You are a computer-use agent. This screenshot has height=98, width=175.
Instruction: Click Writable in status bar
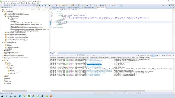tap(114, 93)
